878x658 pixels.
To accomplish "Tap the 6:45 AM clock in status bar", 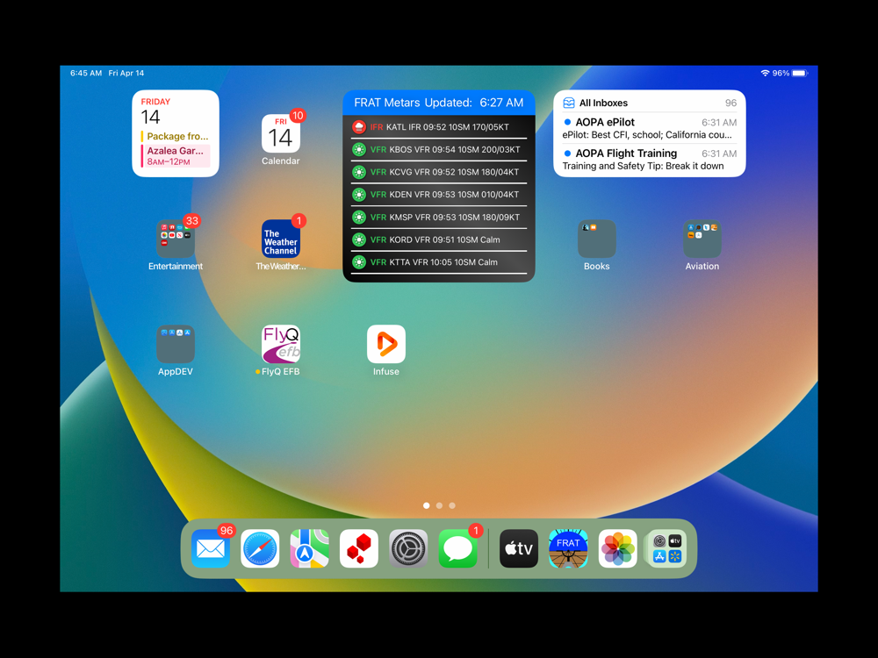I will [x=86, y=74].
